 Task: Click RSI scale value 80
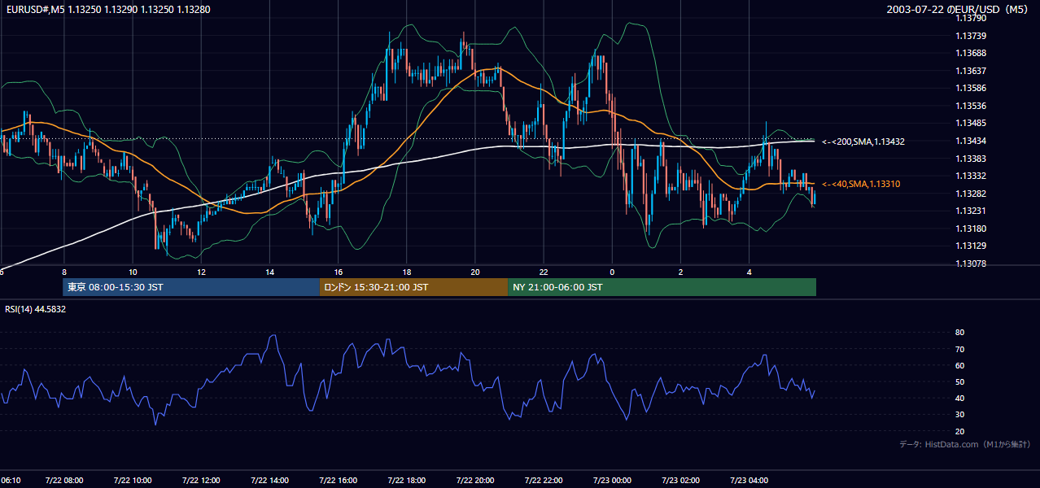pyautogui.click(x=960, y=333)
